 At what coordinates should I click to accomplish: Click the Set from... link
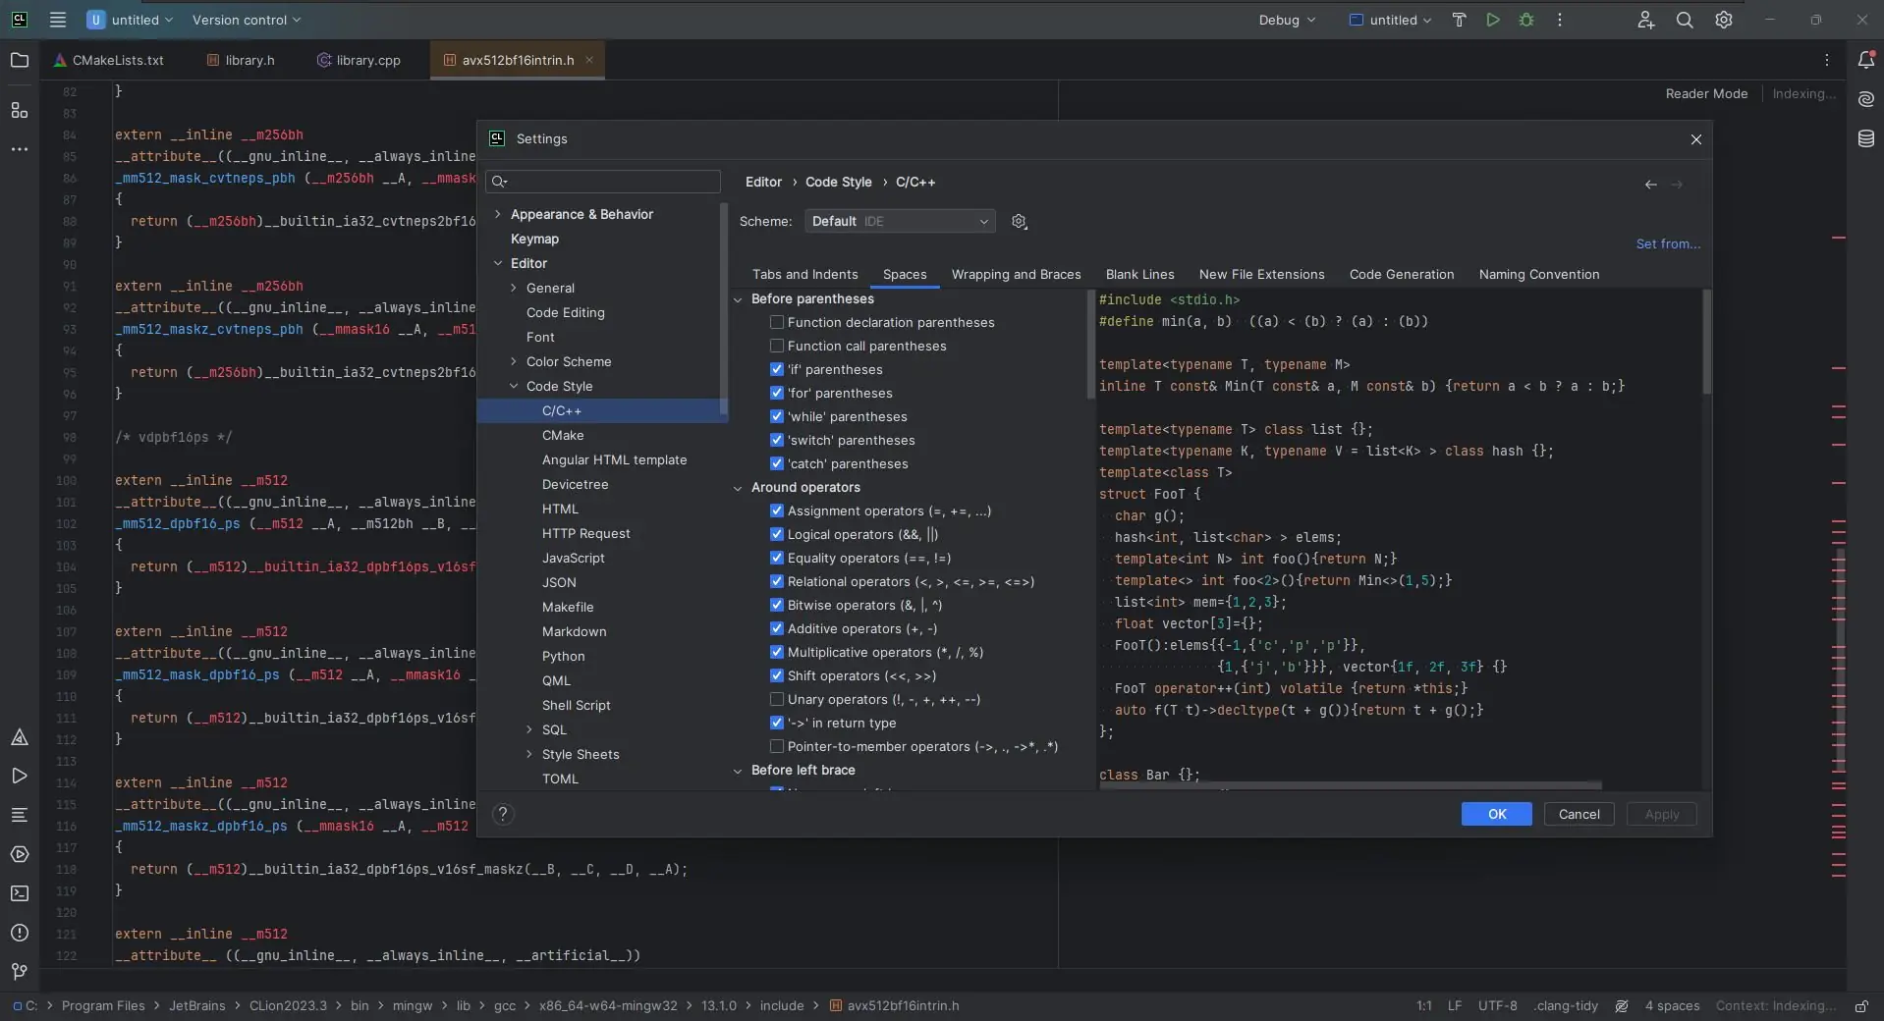(x=1667, y=243)
